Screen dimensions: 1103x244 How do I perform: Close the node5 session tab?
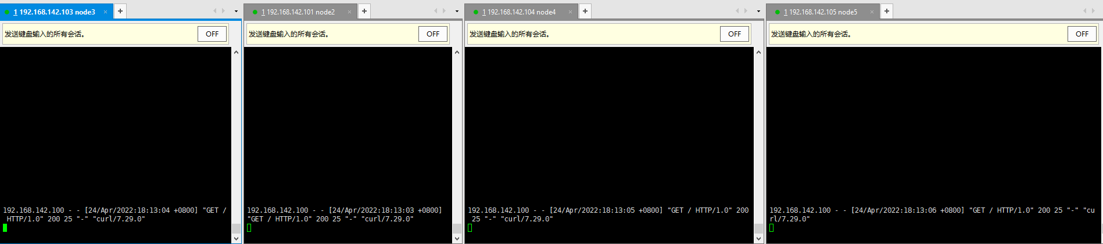872,12
